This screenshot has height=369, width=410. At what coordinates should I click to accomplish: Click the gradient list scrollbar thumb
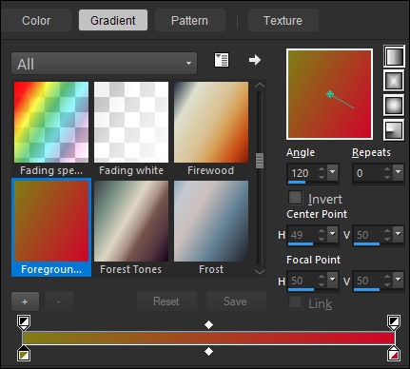(x=260, y=161)
